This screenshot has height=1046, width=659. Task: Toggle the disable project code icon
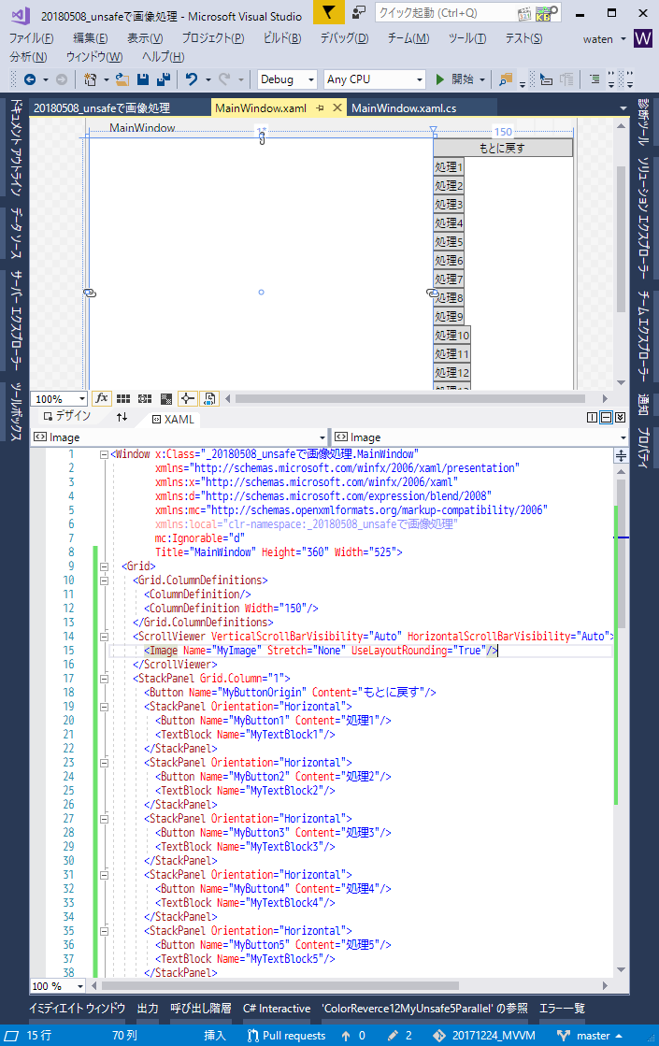208,398
